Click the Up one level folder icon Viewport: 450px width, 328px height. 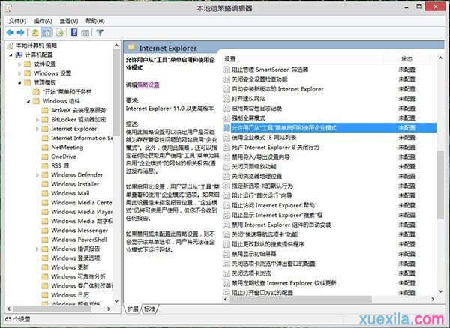[x=35, y=33]
